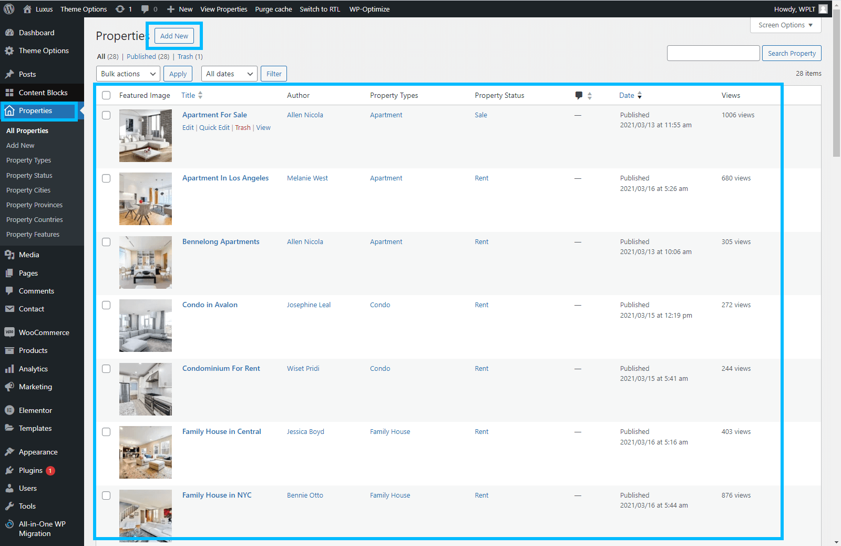Click the comments bubble icon in admin bar

point(145,9)
